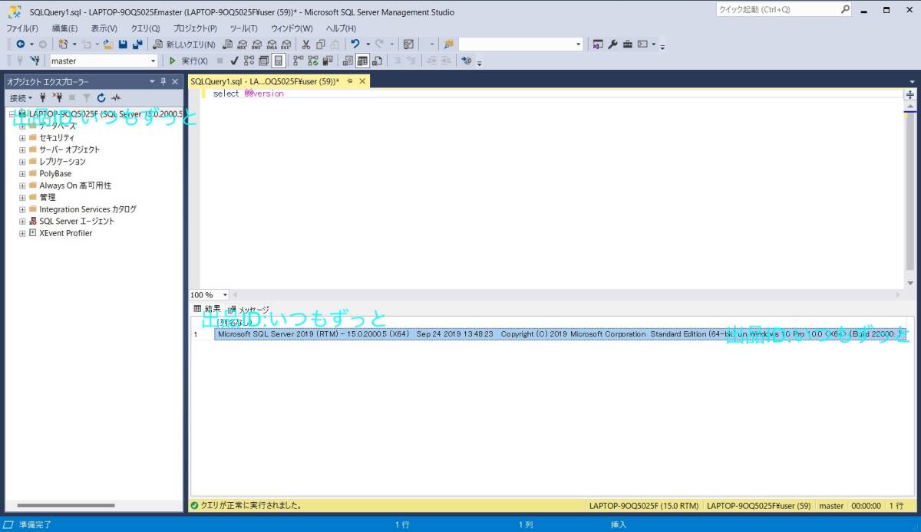Switch to the メッセージ tab
The image size is (921, 532).
[x=253, y=309]
